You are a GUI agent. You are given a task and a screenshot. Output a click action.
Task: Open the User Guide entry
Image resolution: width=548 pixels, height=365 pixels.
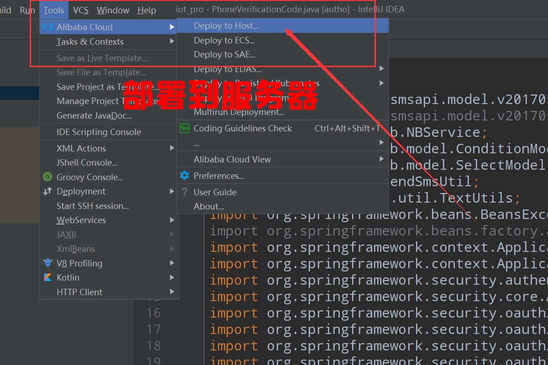tap(282, 192)
